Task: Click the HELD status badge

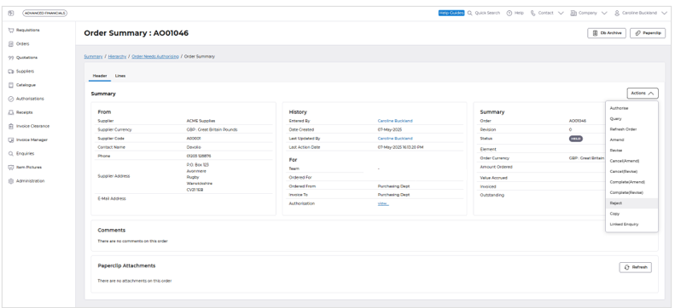Action: coord(575,139)
